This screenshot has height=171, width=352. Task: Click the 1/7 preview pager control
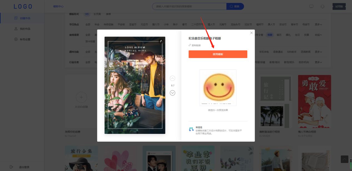click(173, 86)
